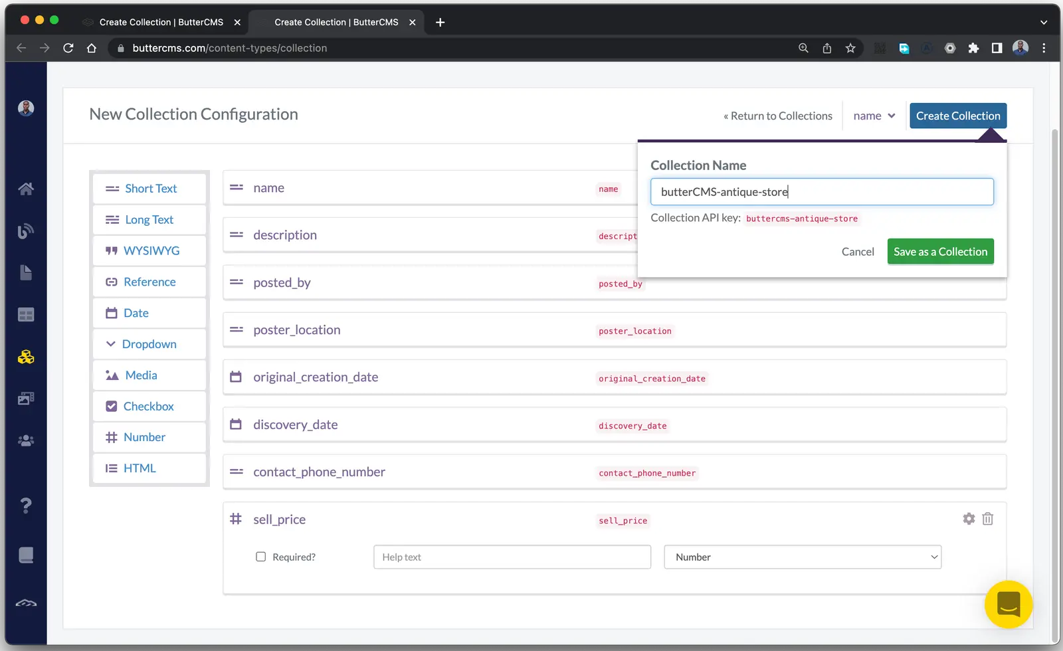Close the first browser tab
1063x651 pixels.
237,22
